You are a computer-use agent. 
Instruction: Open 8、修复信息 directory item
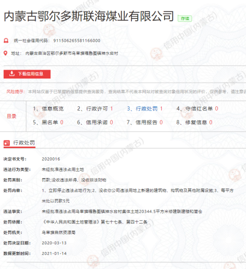194,122
